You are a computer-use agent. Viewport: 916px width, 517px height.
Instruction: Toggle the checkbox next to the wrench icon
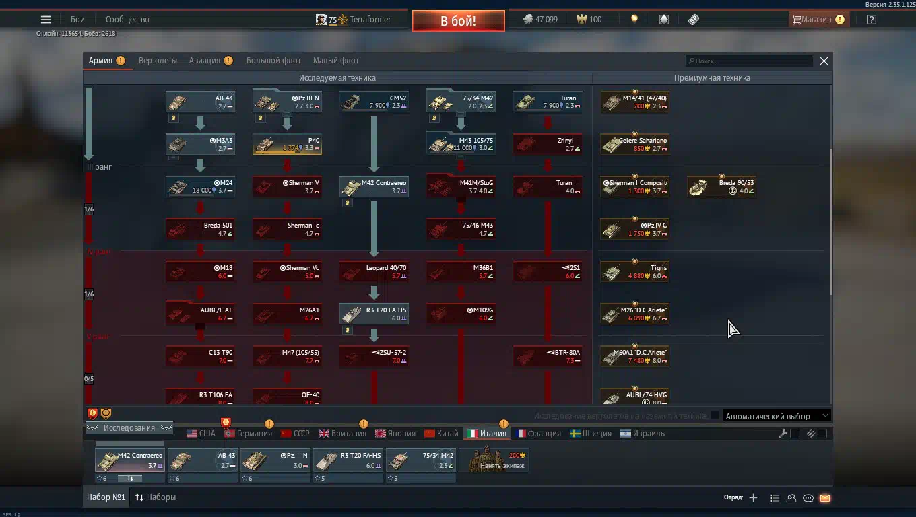(x=795, y=434)
